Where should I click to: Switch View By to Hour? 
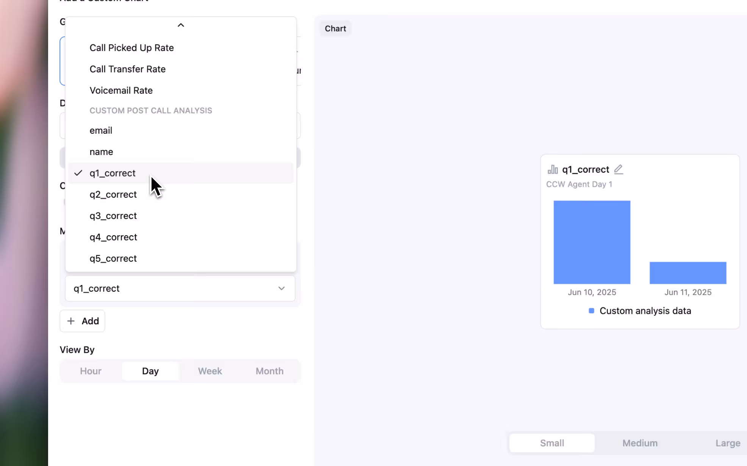coord(91,371)
